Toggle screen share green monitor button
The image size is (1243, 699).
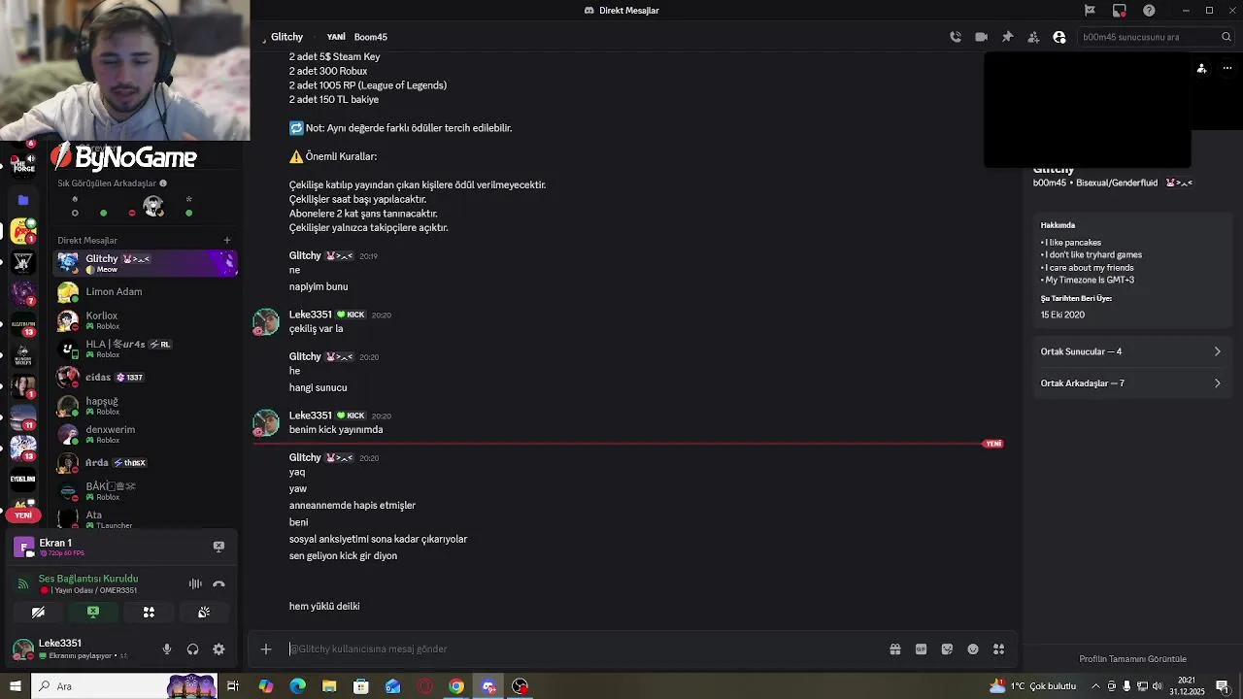pos(93,612)
